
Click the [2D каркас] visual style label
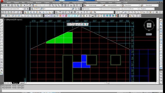[18, 20]
